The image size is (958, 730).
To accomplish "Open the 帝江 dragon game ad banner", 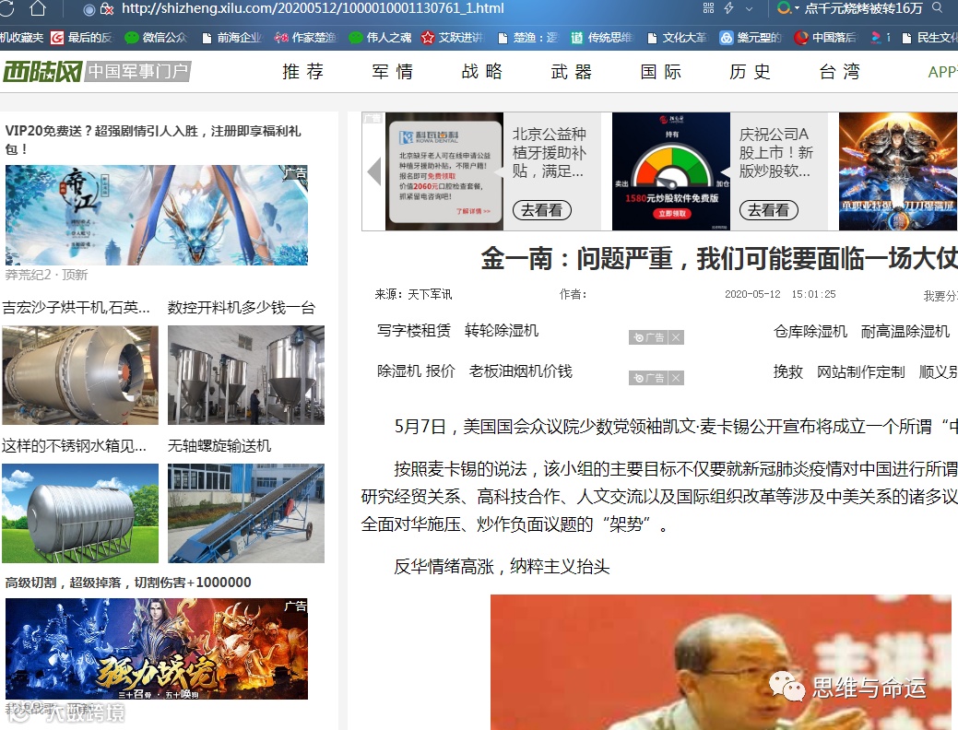I will click(157, 215).
